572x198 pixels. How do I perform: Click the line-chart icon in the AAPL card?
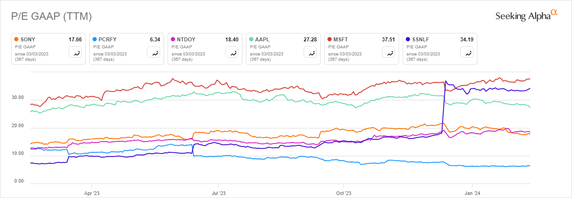coord(310,52)
